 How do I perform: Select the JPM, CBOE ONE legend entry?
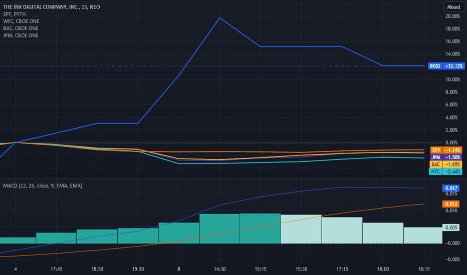21,35
